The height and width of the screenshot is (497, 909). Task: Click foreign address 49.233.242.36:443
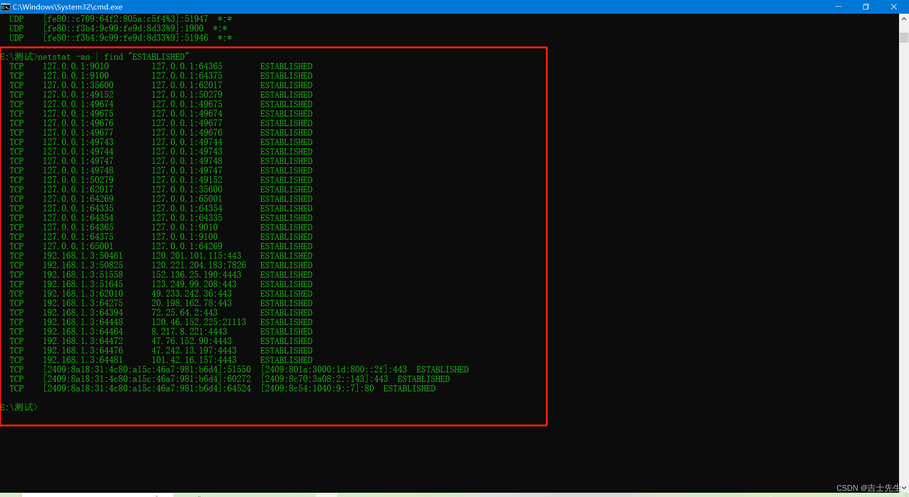(192, 294)
